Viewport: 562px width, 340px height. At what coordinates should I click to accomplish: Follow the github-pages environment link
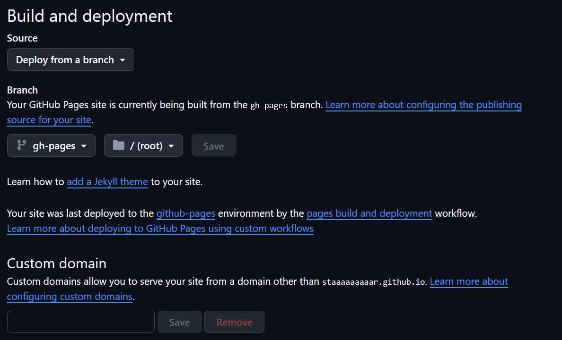click(185, 213)
